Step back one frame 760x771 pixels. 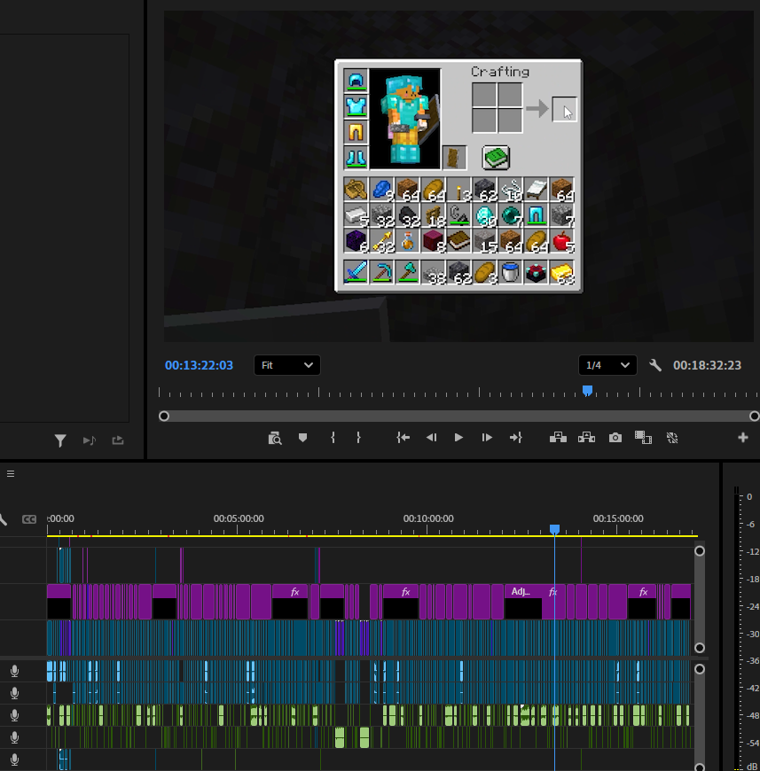click(431, 438)
